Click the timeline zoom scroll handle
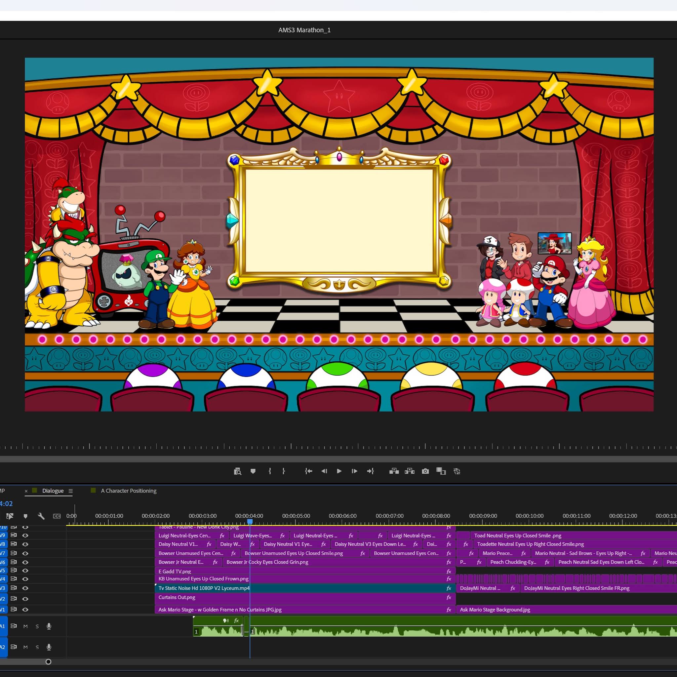This screenshot has height=677, width=677. [48, 661]
